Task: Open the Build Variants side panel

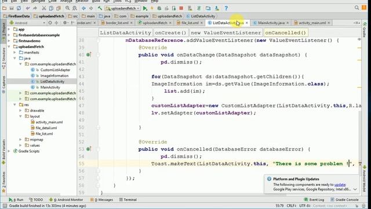Action: 3,152
